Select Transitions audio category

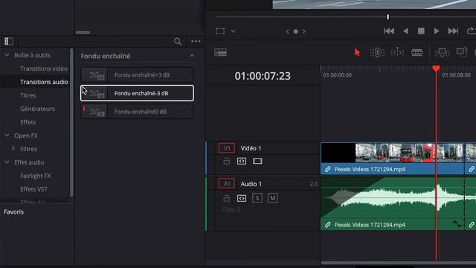point(44,82)
